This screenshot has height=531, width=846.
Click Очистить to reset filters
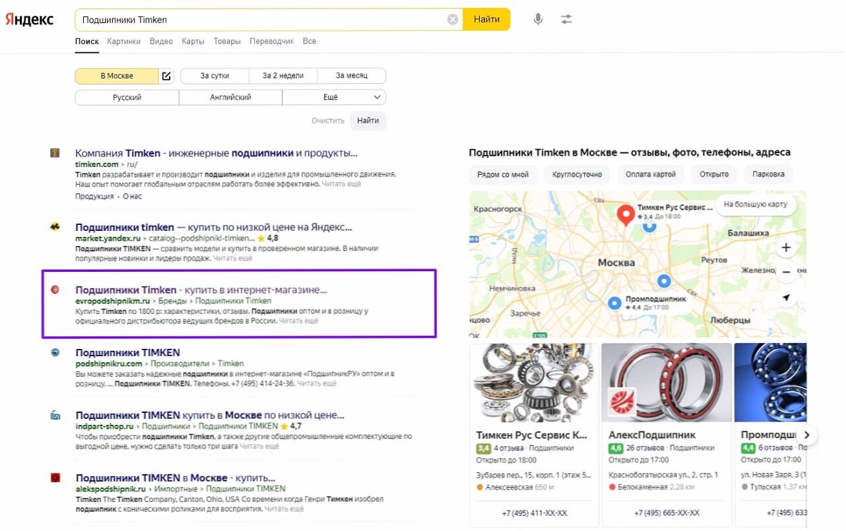tap(328, 121)
